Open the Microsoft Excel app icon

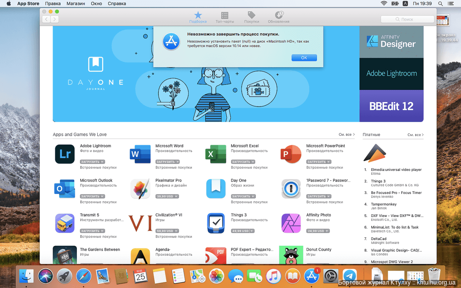pos(216,154)
